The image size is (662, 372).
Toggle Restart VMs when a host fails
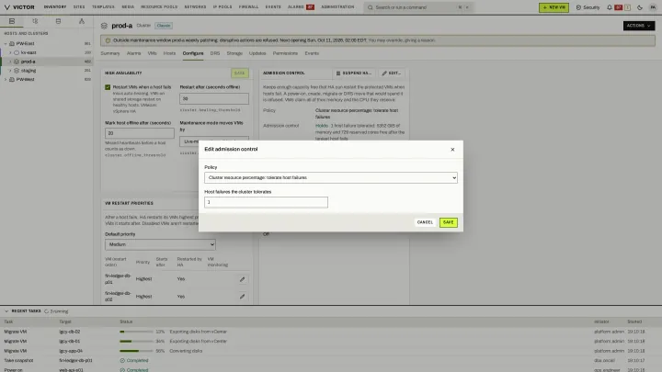point(108,87)
